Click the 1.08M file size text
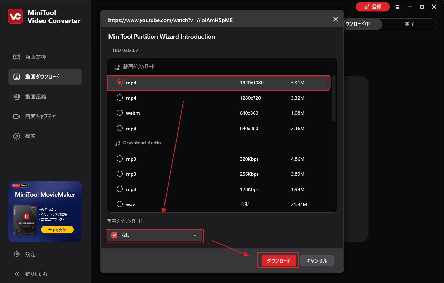 click(298, 113)
